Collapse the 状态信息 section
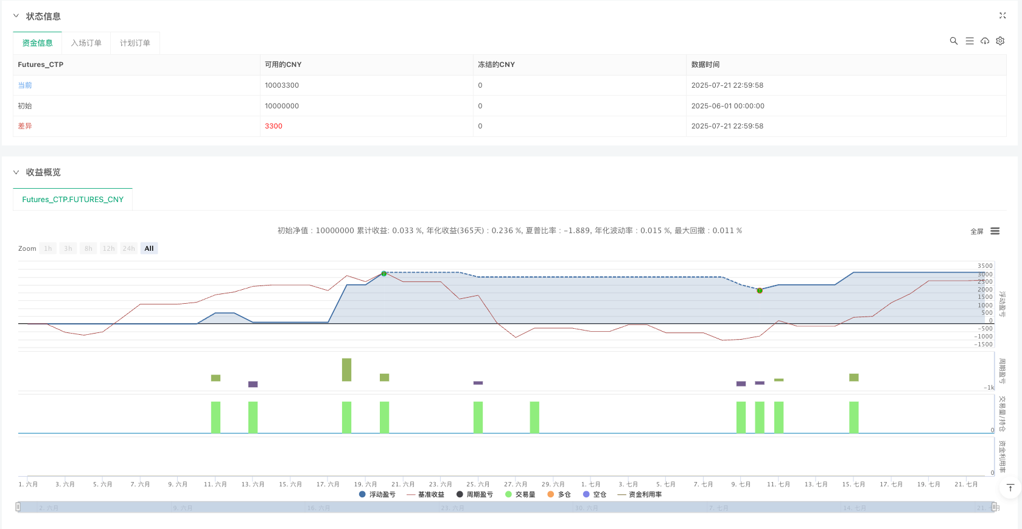The image size is (1022, 529). click(x=16, y=16)
